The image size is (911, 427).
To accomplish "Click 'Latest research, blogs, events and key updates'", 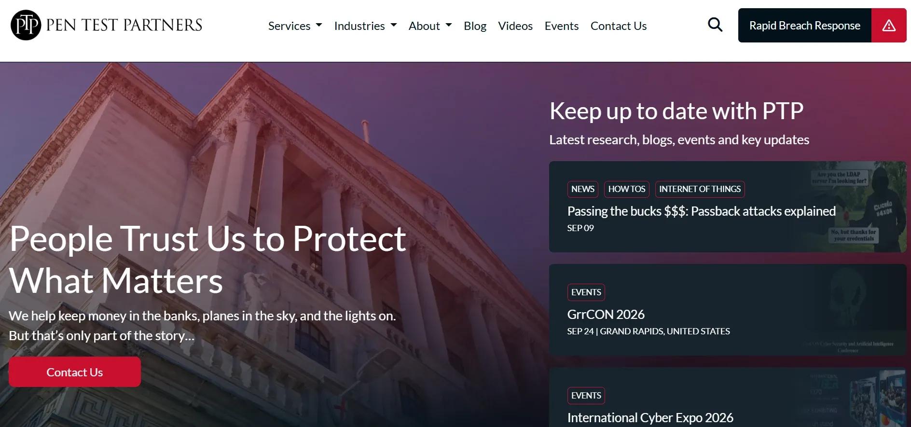I will coord(679,140).
